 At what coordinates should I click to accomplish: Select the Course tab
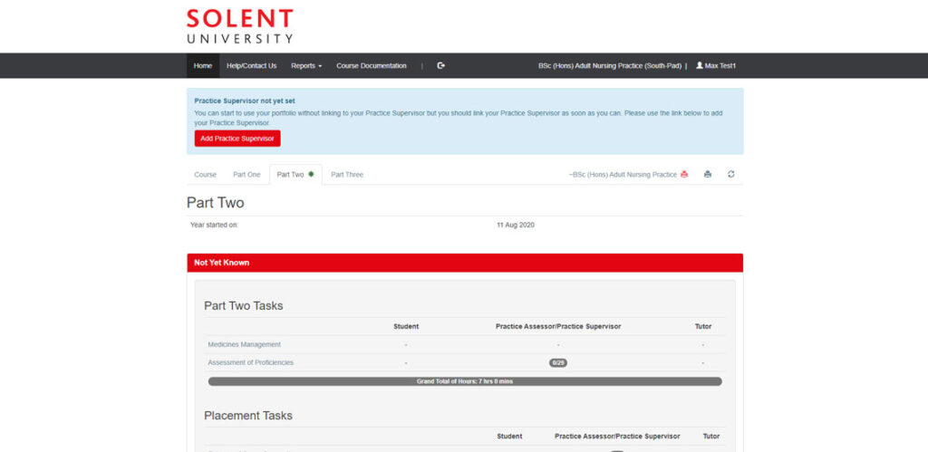coord(206,175)
